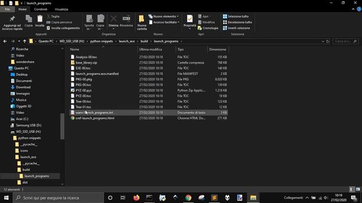Click the Copia ribbon icon
The image size is (362, 203).
point(29,21)
